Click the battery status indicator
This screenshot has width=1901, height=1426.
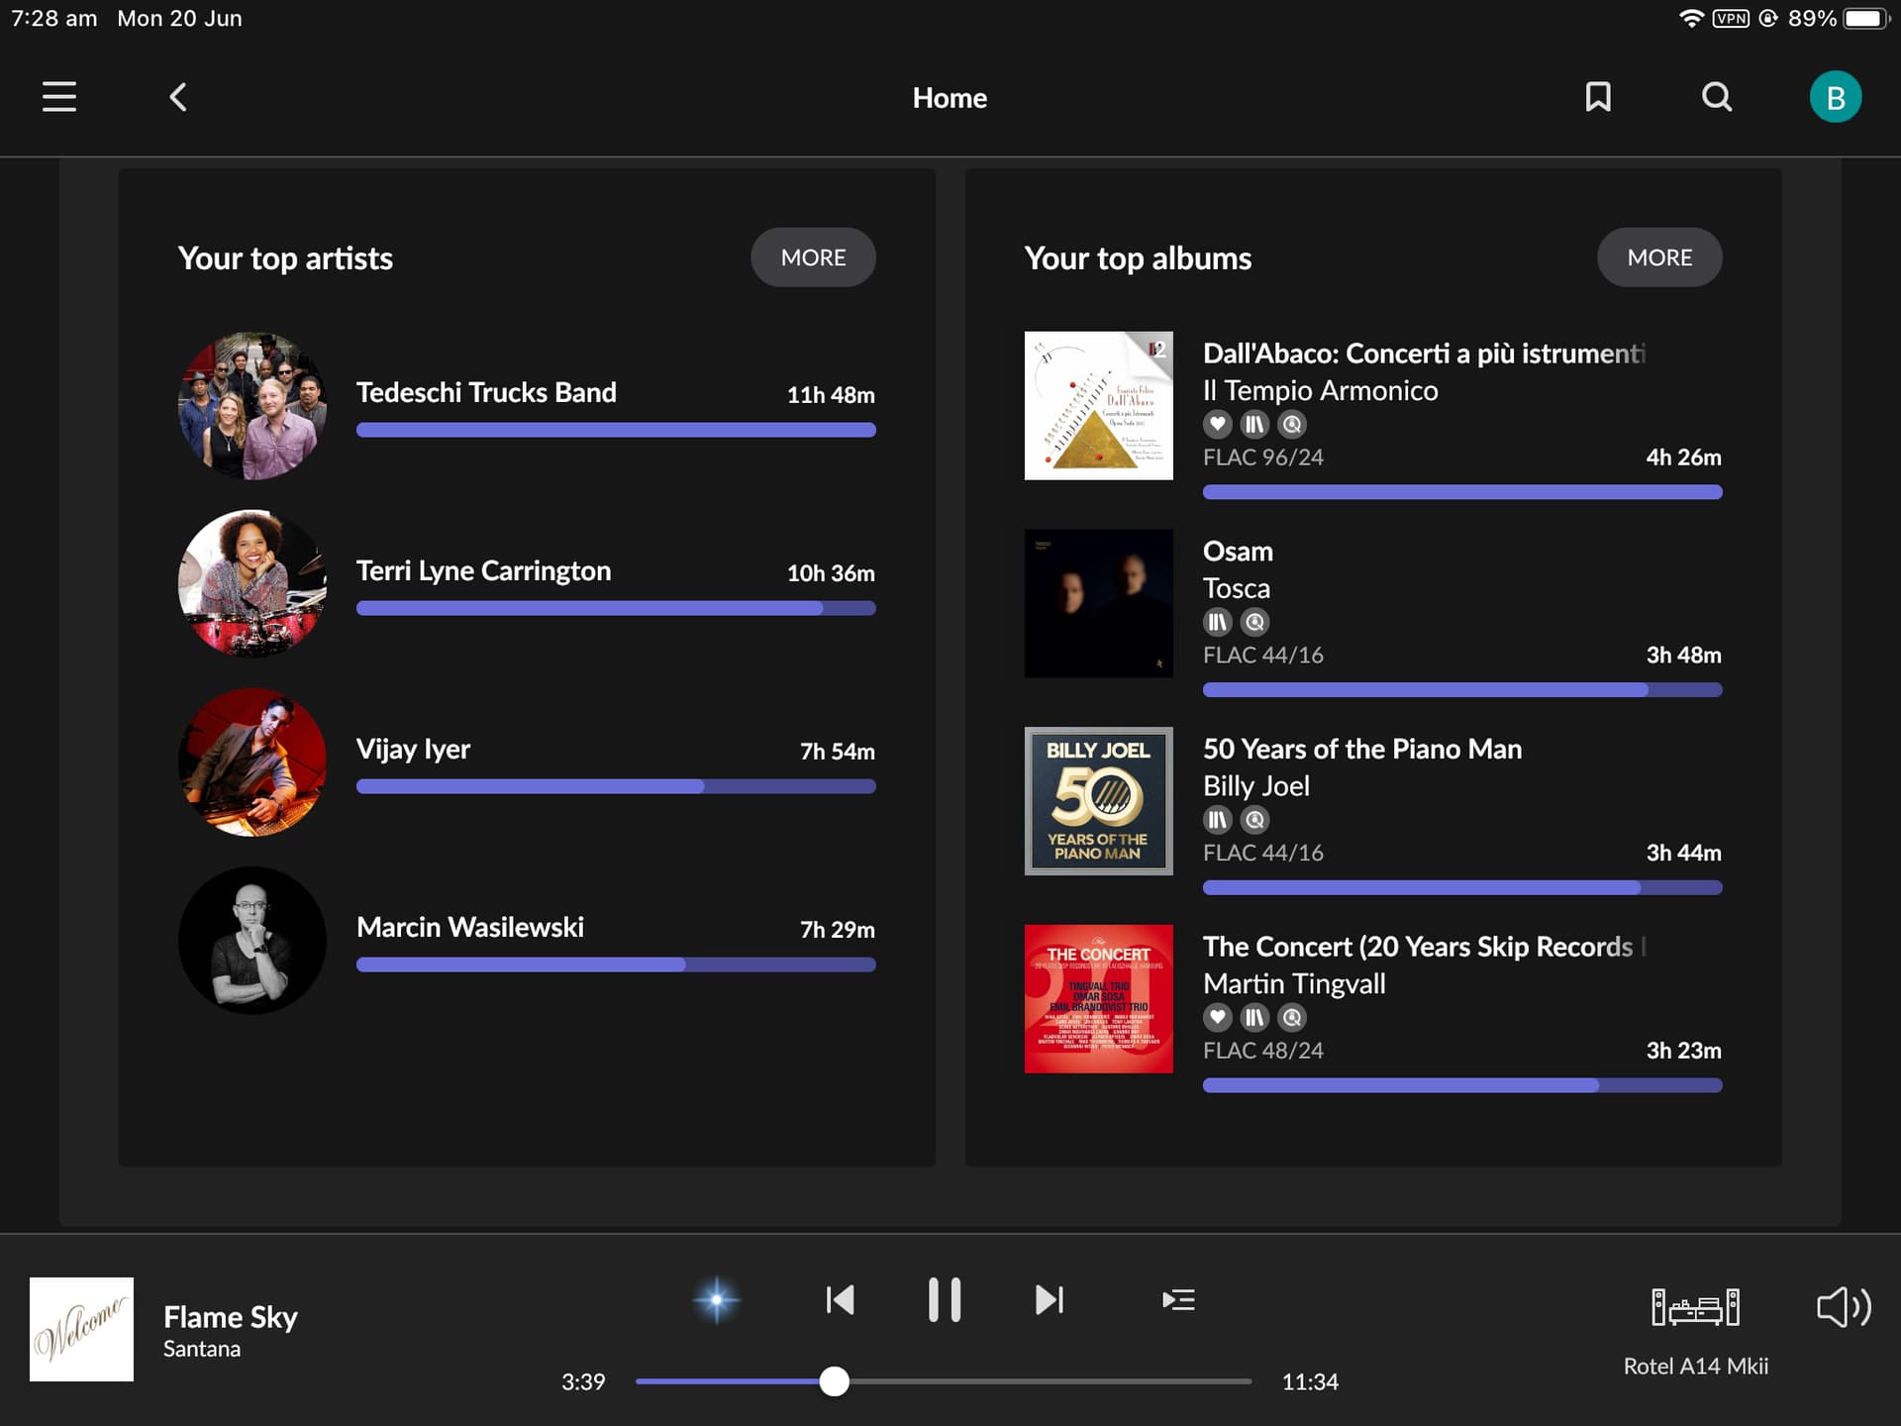pos(1865,18)
